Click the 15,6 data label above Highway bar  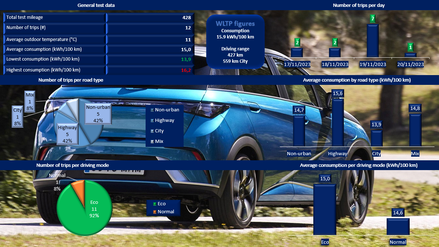338,94
